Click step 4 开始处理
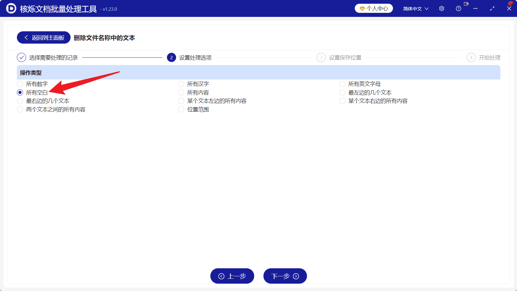 pos(484,58)
